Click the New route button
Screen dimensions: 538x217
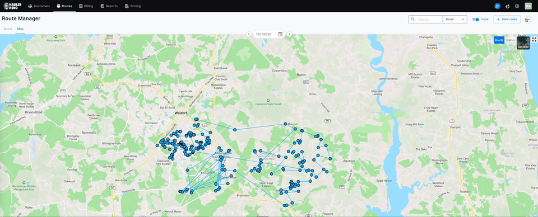click(507, 19)
